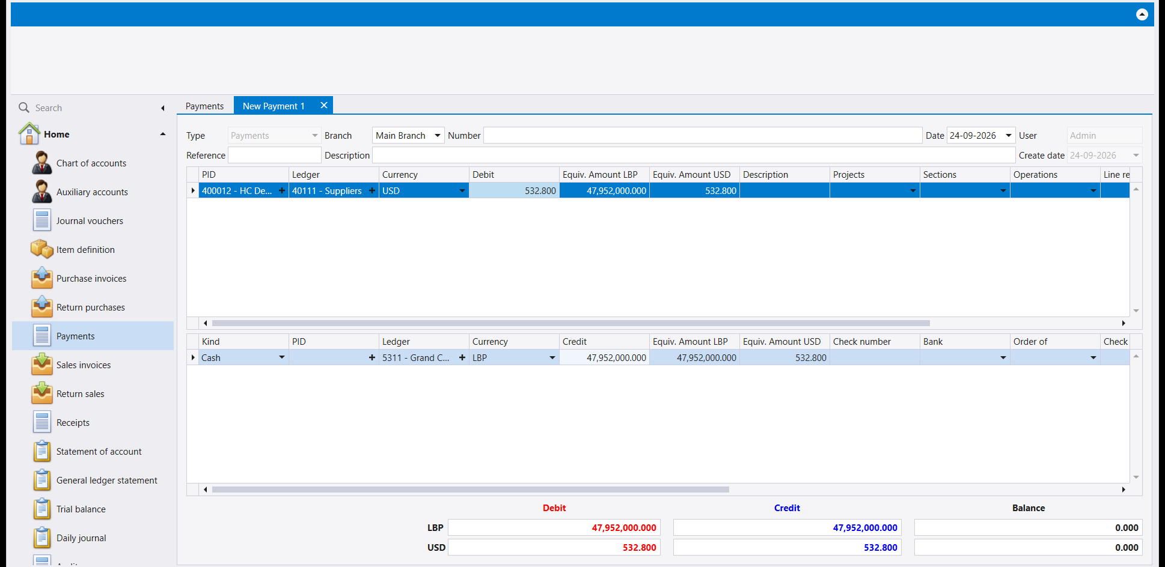The height and width of the screenshot is (567, 1165).
Task: Open the Cash kind dropdown
Action: (x=282, y=357)
